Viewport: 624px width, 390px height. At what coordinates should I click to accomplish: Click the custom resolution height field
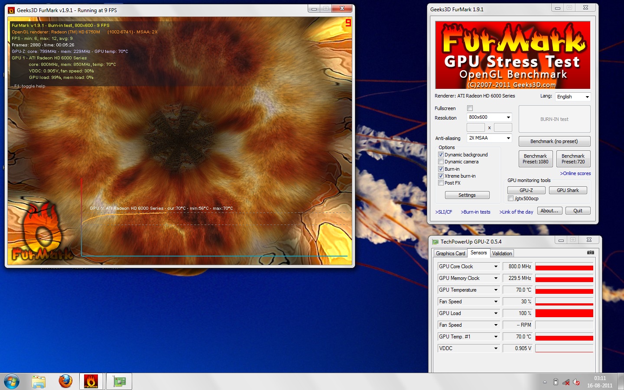click(503, 127)
